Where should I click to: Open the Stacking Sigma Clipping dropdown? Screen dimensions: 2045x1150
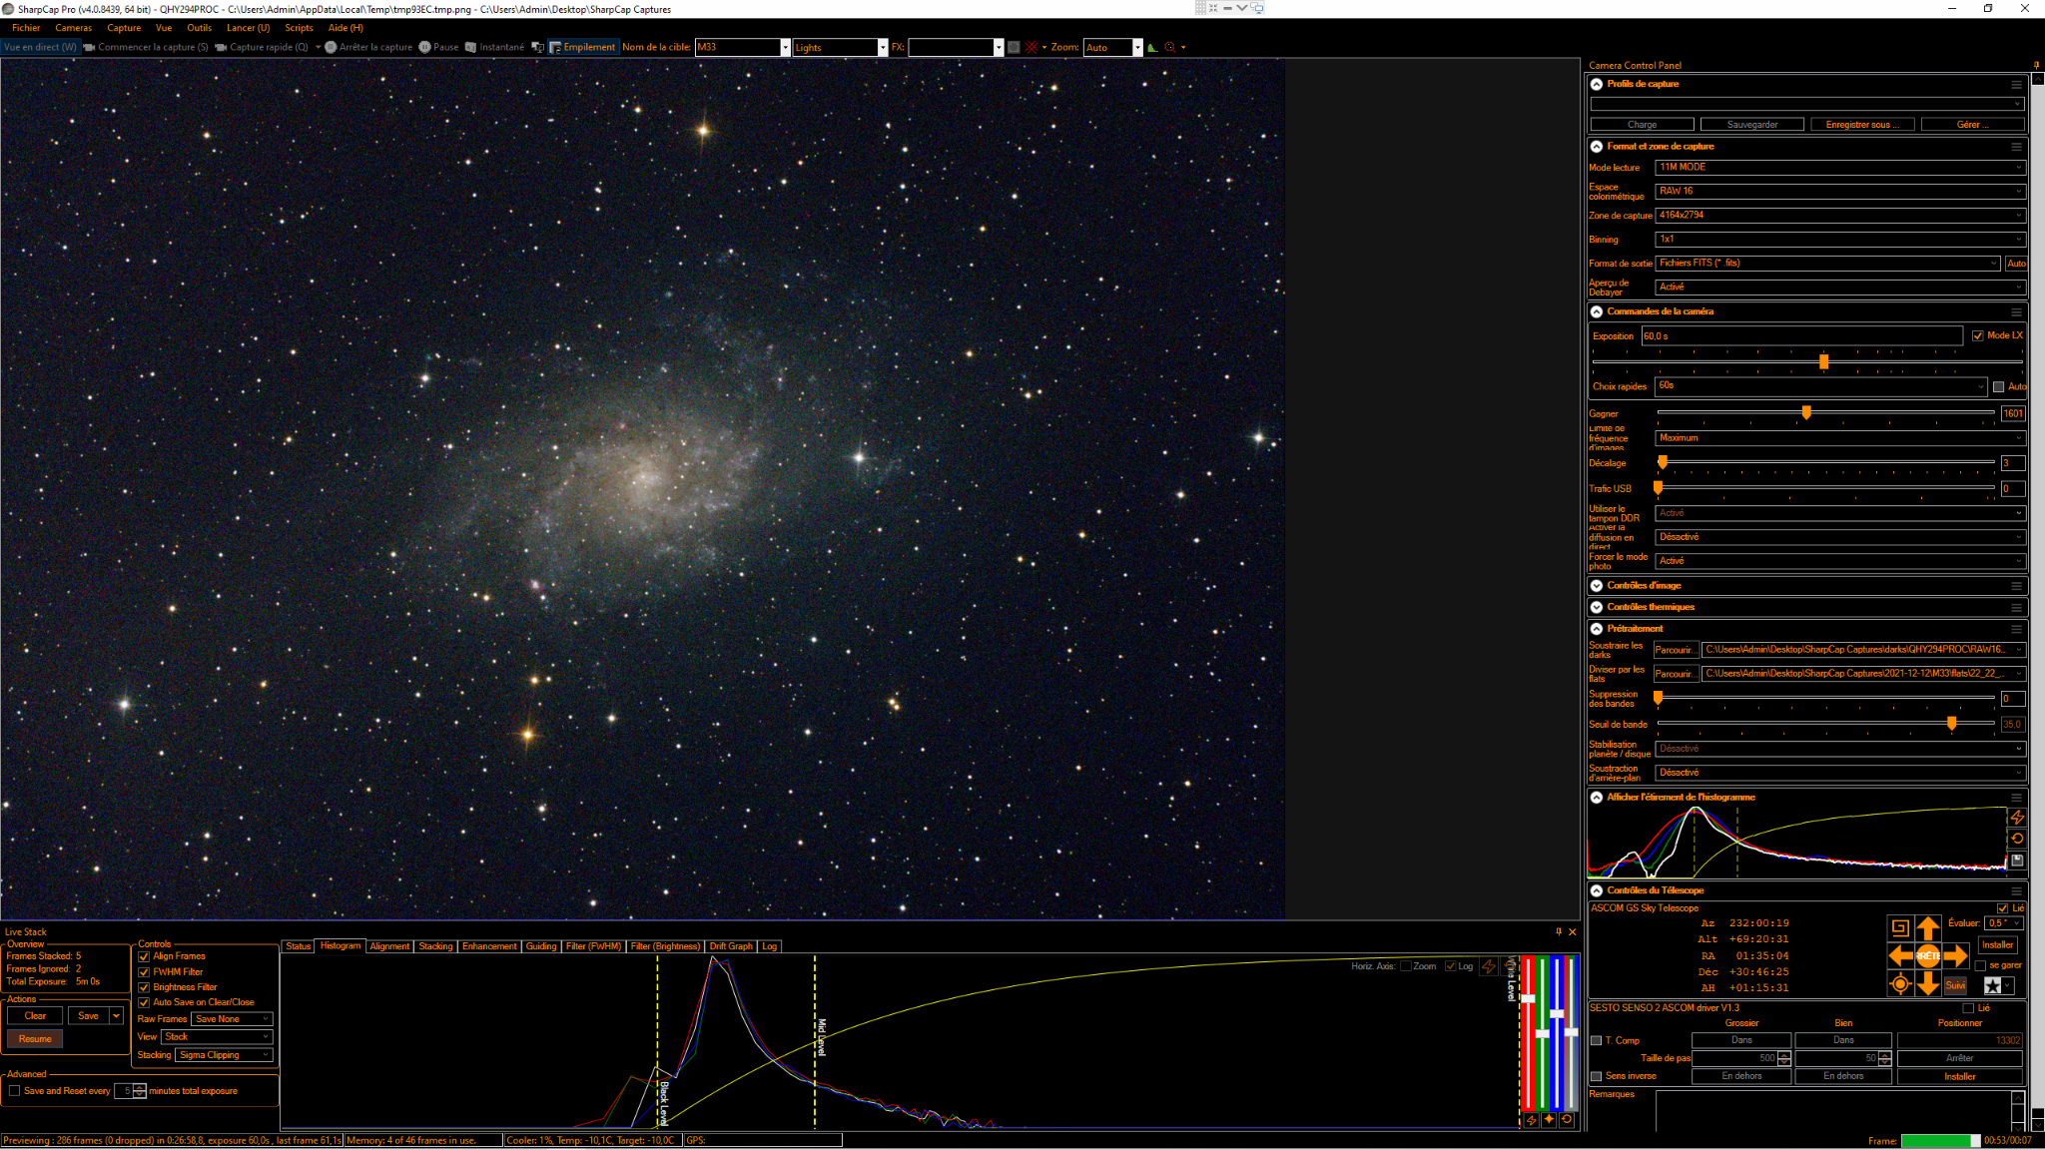coord(224,1055)
